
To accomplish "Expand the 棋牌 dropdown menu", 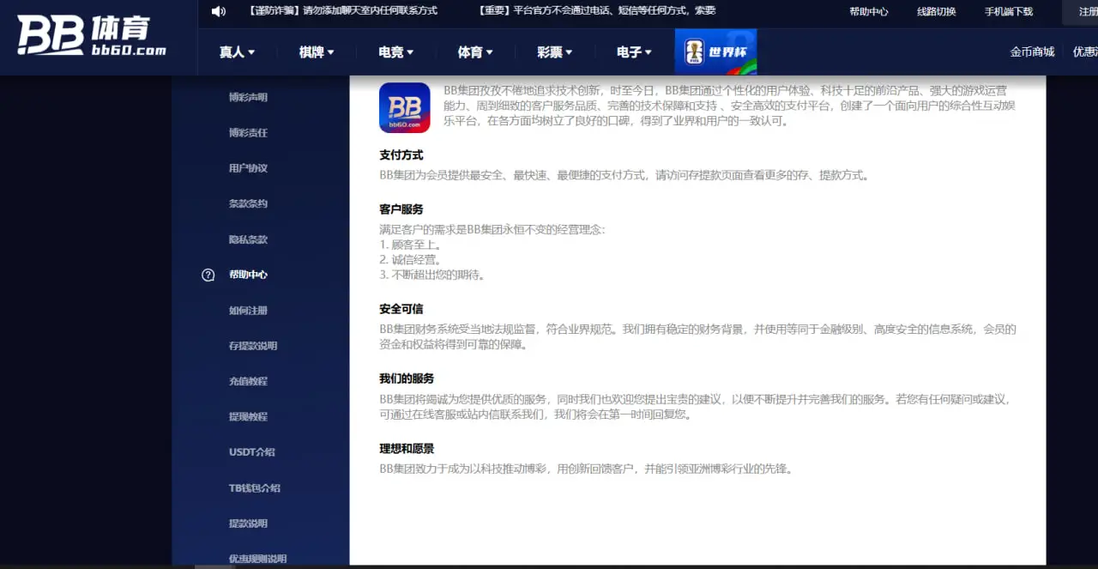I will [x=317, y=52].
